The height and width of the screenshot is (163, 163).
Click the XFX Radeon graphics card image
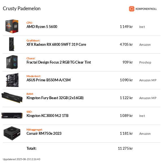[x=12, y=44]
